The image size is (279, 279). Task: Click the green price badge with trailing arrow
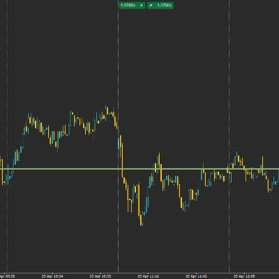click(133, 6)
